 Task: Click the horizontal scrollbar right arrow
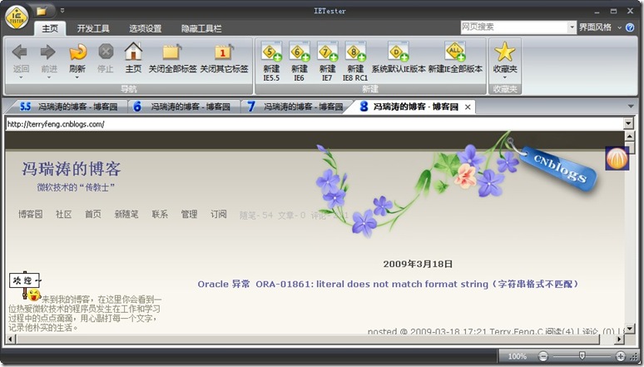pos(619,339)
